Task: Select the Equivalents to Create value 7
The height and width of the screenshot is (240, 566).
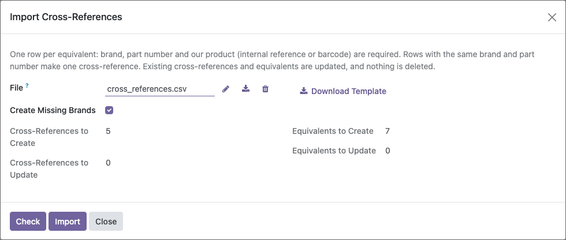Action: (x=388, y=131)
